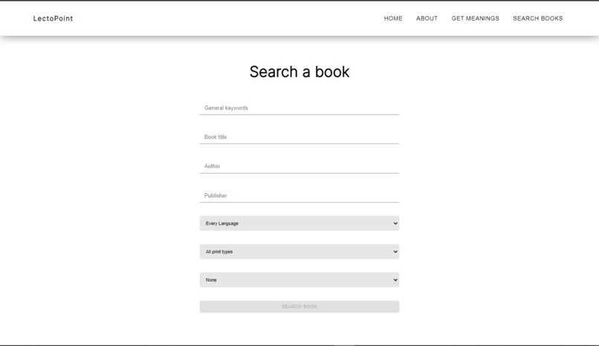Click into the Author input

tap(299, 166)
